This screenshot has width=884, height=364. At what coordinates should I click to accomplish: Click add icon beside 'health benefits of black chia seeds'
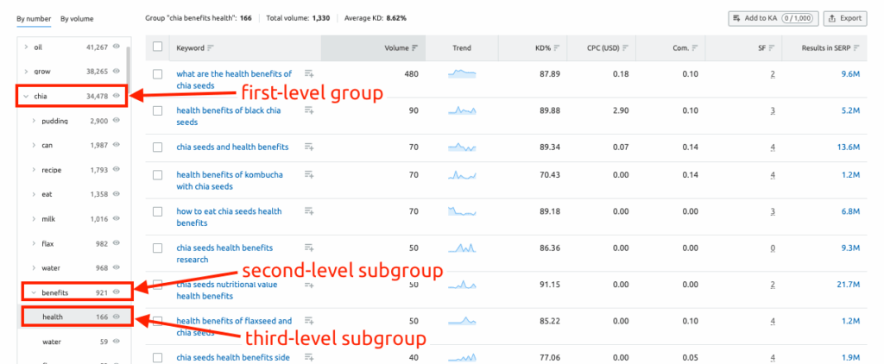(309, 110)
